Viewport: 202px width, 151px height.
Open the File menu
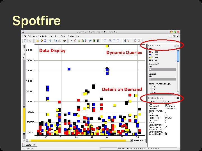coord(25,36)
